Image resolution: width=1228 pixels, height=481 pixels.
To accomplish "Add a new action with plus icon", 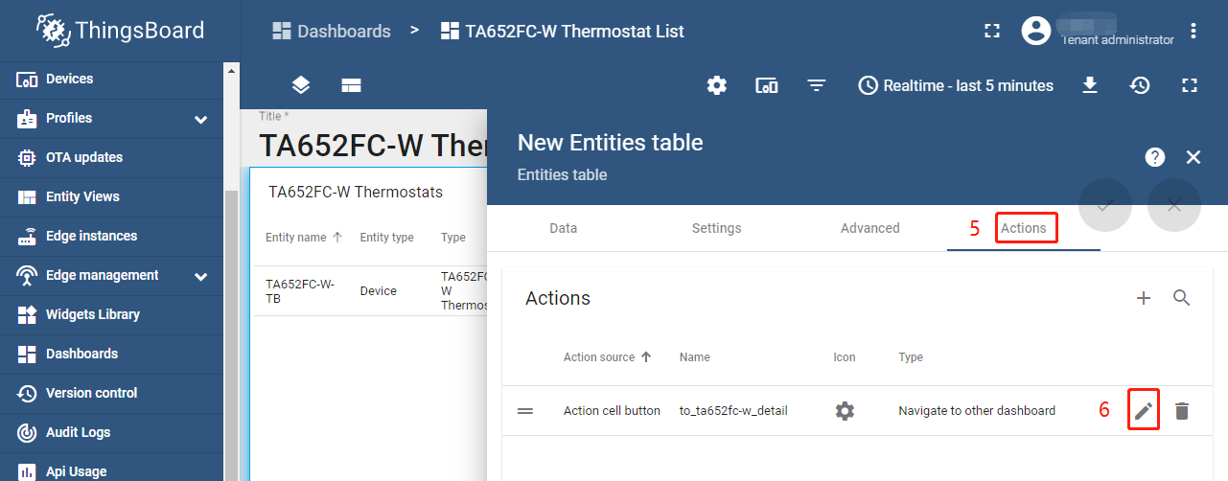I will (x=1144, y=298).
